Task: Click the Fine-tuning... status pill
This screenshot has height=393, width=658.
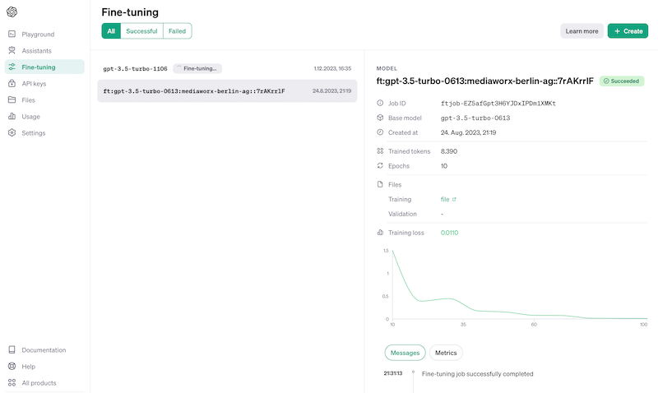Action: (x=197, y=68)
